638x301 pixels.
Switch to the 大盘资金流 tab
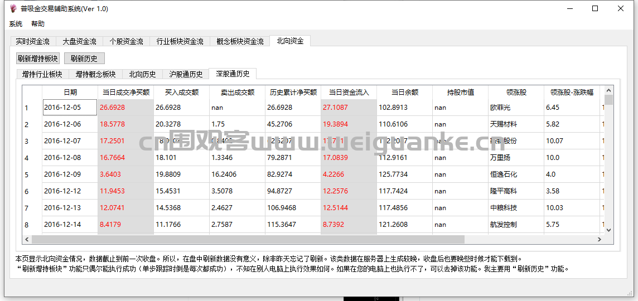tap(79, 41)
